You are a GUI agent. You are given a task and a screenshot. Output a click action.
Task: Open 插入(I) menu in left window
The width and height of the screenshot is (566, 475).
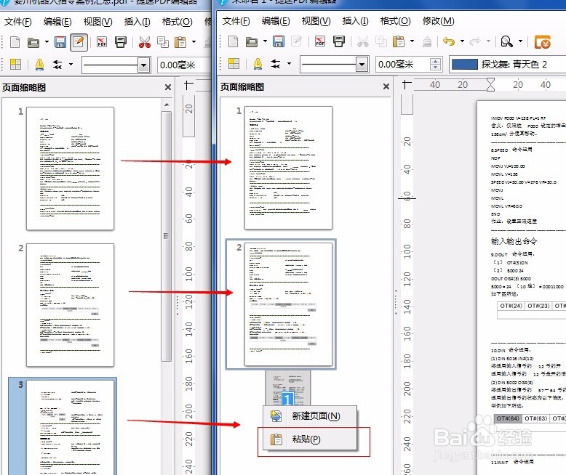[137, 22]
